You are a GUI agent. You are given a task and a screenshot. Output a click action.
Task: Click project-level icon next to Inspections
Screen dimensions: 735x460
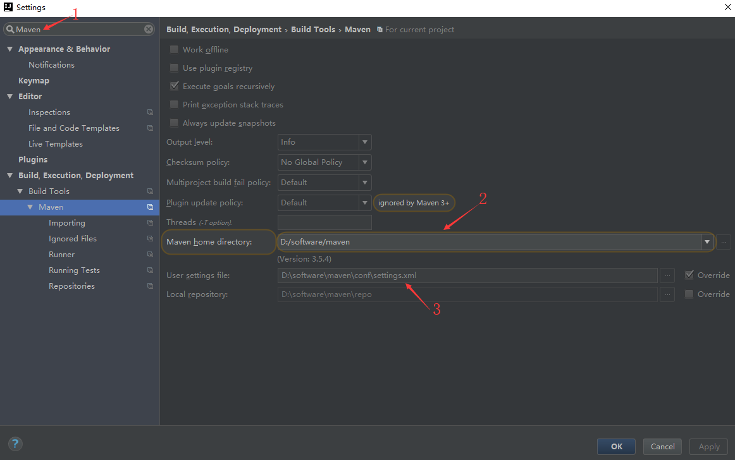150,112
